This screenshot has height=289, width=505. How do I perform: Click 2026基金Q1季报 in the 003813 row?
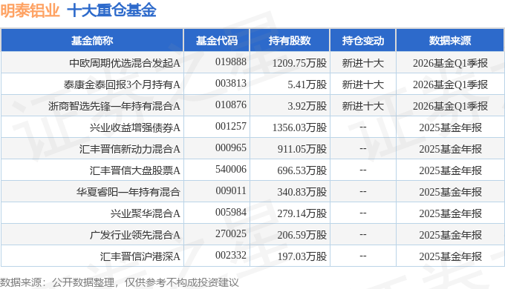point(450,84)
